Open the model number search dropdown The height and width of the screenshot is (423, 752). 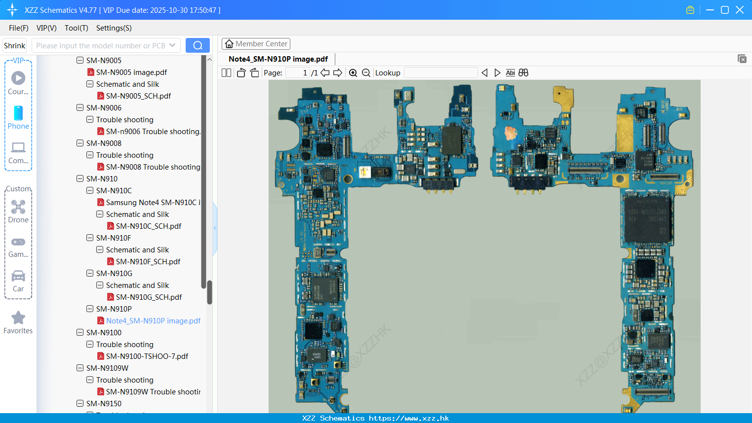pyautogui.click(x=173, y=45)
